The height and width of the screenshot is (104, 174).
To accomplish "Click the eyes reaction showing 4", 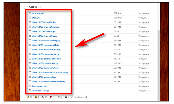I will click(67, 97).
